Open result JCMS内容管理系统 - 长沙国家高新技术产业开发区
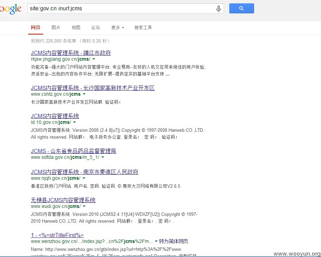321x257 pixels. point(93,88)
